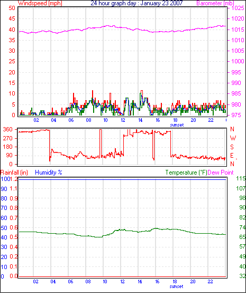Screen dimensions: 246x297
Task: Click hour 06 on the windspeed chart time axis
Action: (71, 120)
